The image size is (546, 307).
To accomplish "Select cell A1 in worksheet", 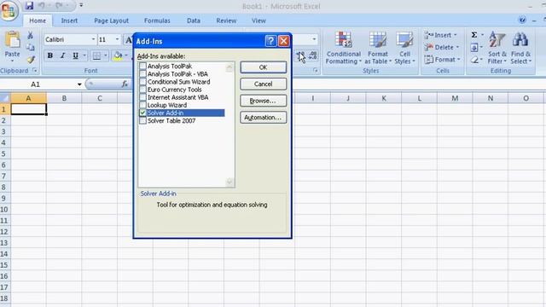I will (28, 109).
